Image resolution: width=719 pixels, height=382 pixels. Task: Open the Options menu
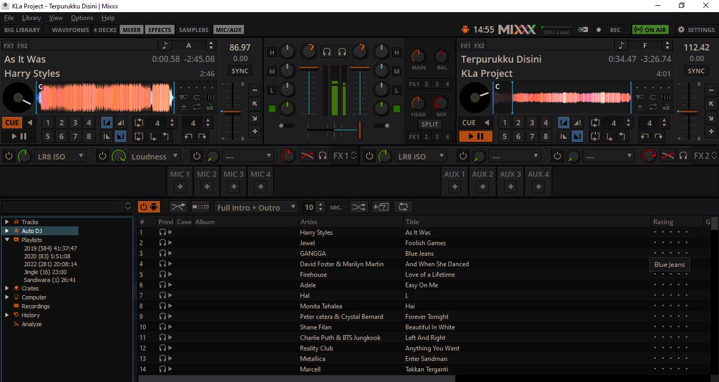[x=82, y=18]
